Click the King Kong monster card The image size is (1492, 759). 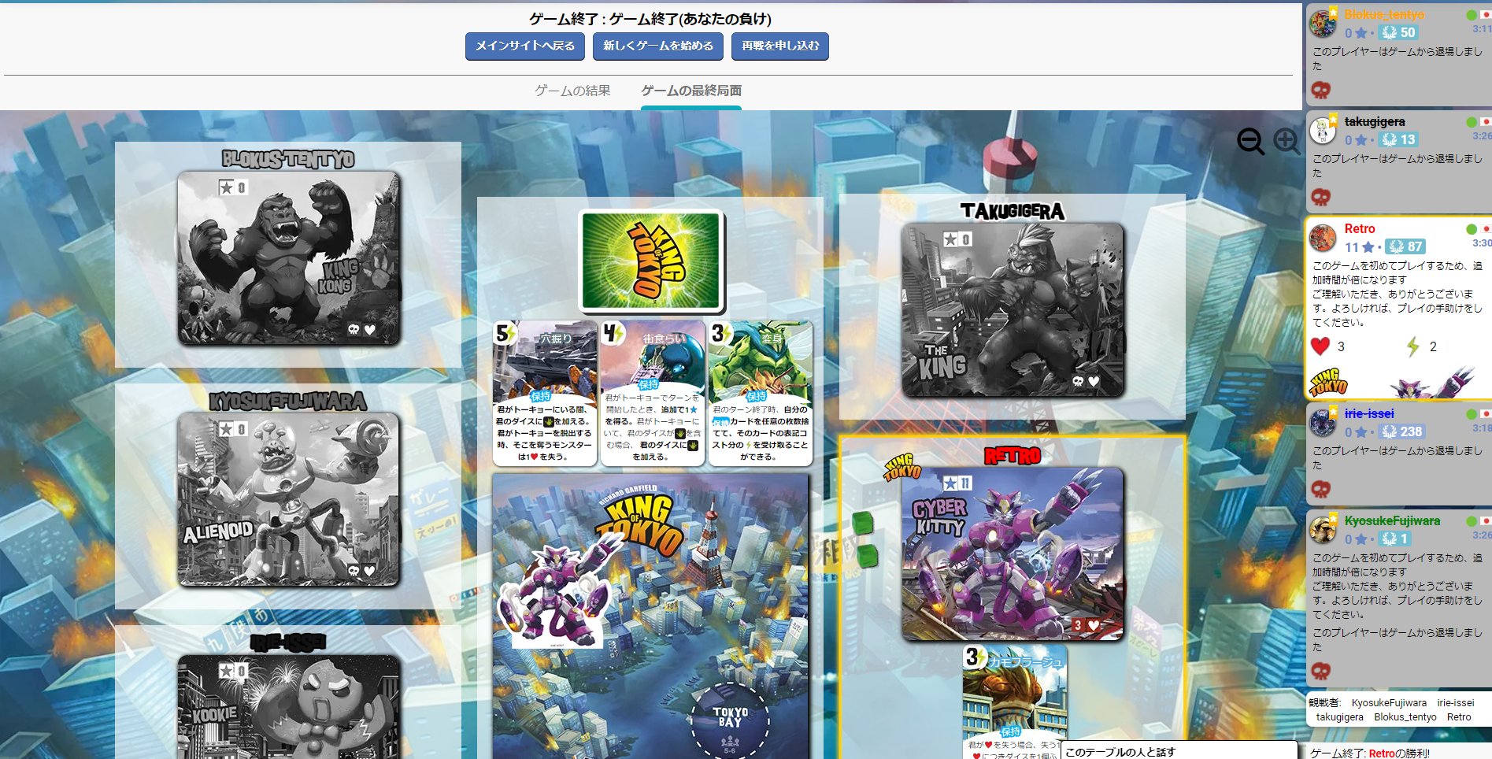click(x=288, y=258)
